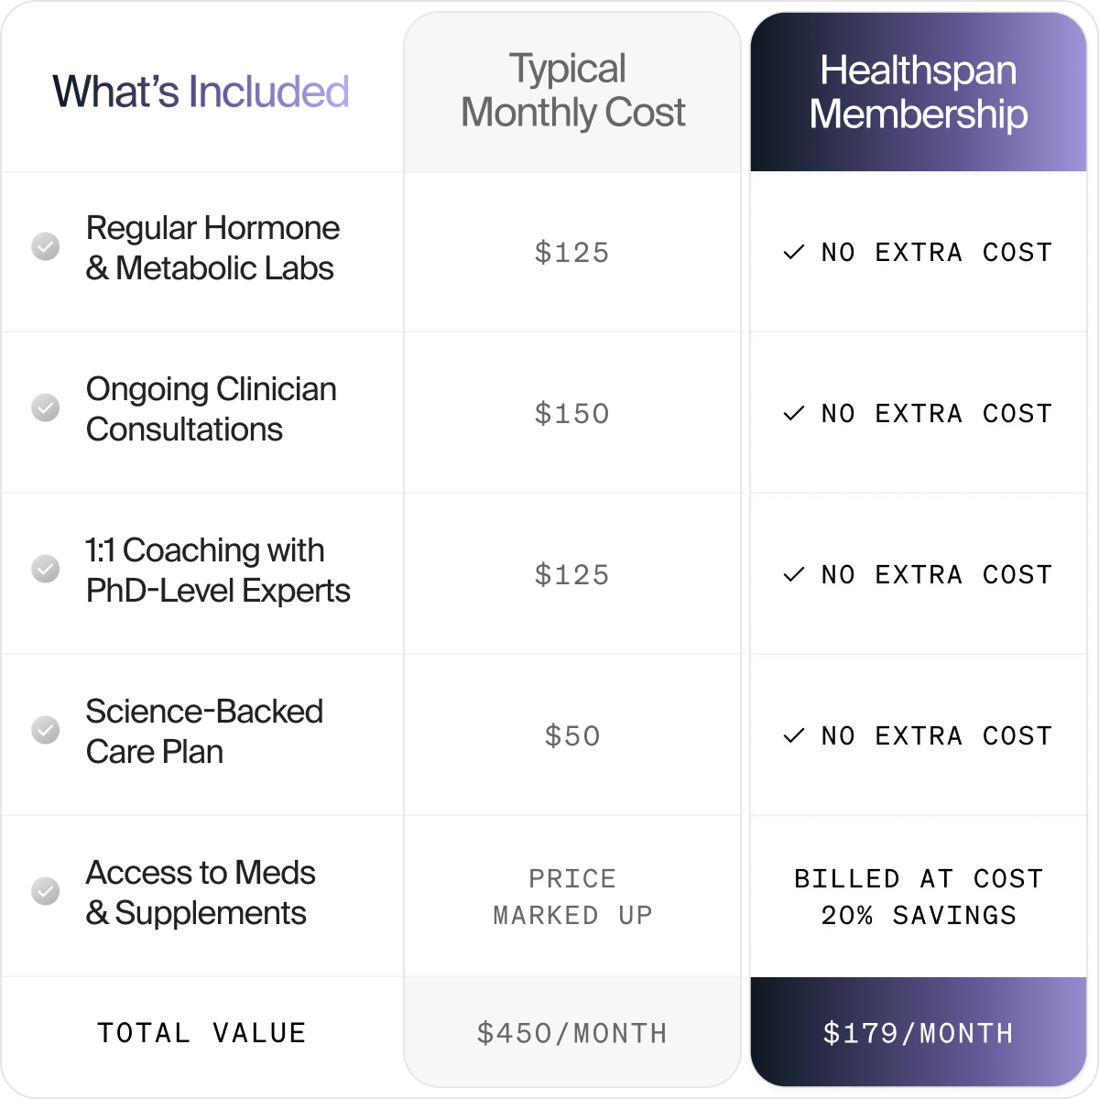Click checkmark in Care Plan membership cell
The width and height of the screenshot is (1099, 1099).
[x=794, y=735]
